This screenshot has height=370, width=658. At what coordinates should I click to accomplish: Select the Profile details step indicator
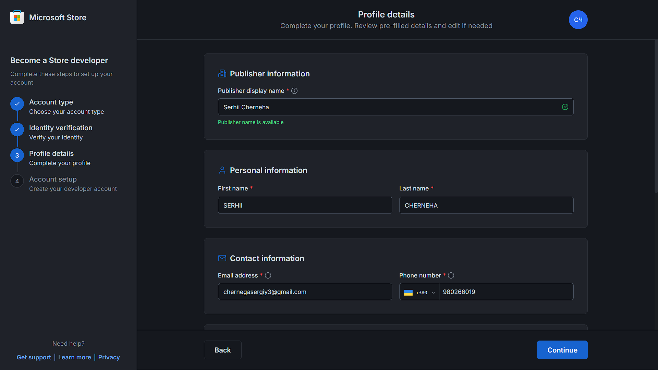click(x=17, y=155)
